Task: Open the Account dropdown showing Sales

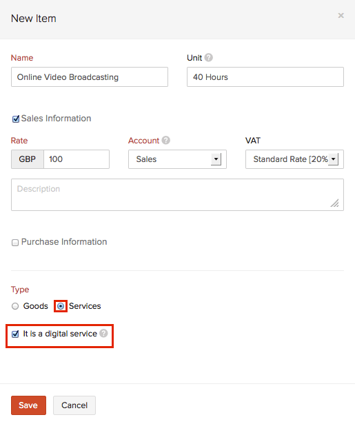Action: click(177, 159)
